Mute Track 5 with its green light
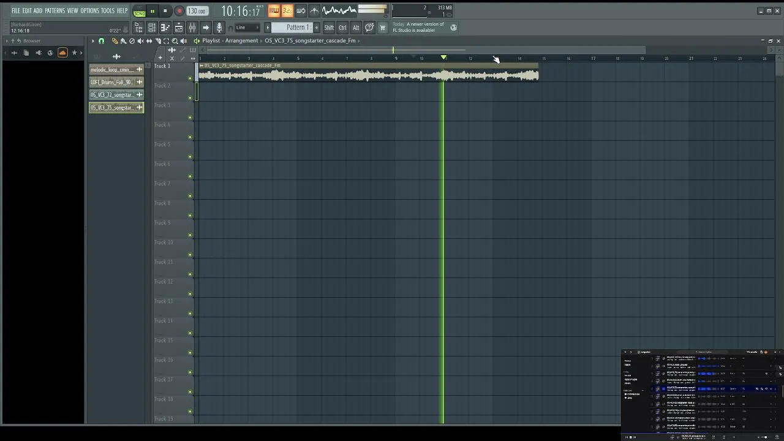The width and height of the screenshot is (784, 441). 190,157
